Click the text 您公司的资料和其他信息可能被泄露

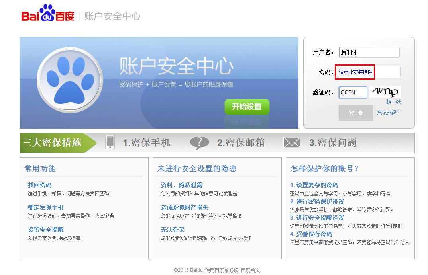199,193
